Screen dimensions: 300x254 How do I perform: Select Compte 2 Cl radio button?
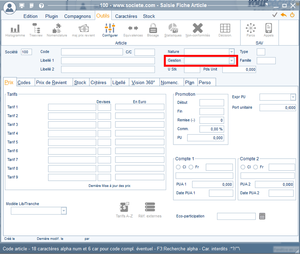[243, 167]
